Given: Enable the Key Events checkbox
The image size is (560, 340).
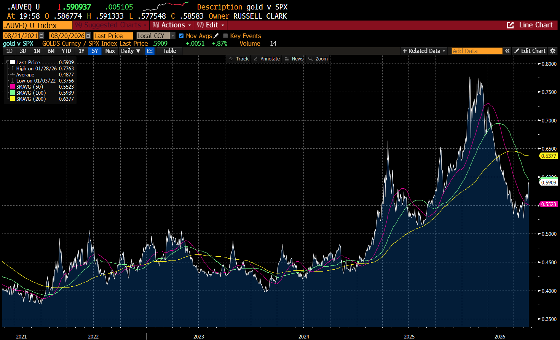Looking at the screenshot, I should [225, 36].
